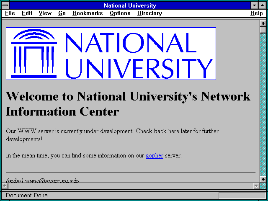Open the Bookmarks menu
This screenshot has width=268, height=201.
point(88,13)
